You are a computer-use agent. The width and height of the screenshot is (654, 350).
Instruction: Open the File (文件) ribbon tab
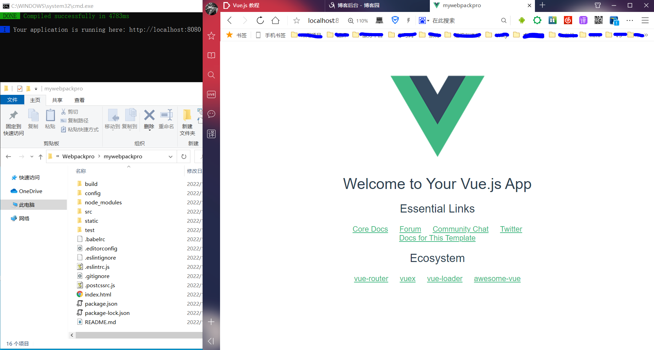12,100
